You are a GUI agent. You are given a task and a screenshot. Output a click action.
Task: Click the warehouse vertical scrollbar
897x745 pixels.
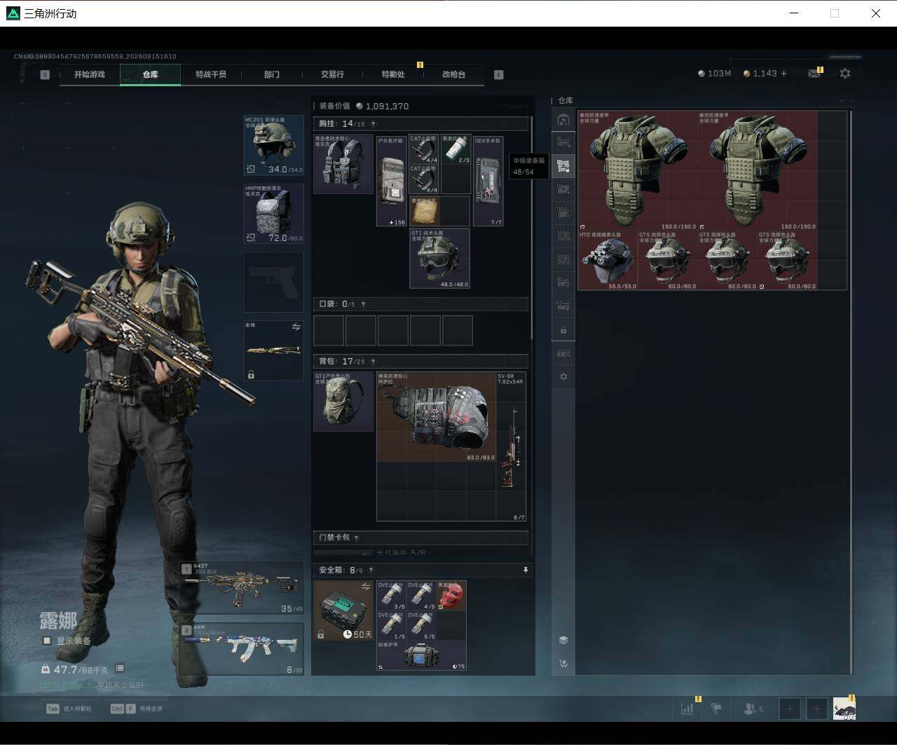coord(851,391)
